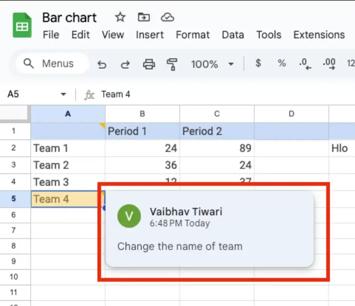The height and width of the screenshot is (306, 355).
Task: Select cell D2 containing Hlo
Action: point(340,148)
